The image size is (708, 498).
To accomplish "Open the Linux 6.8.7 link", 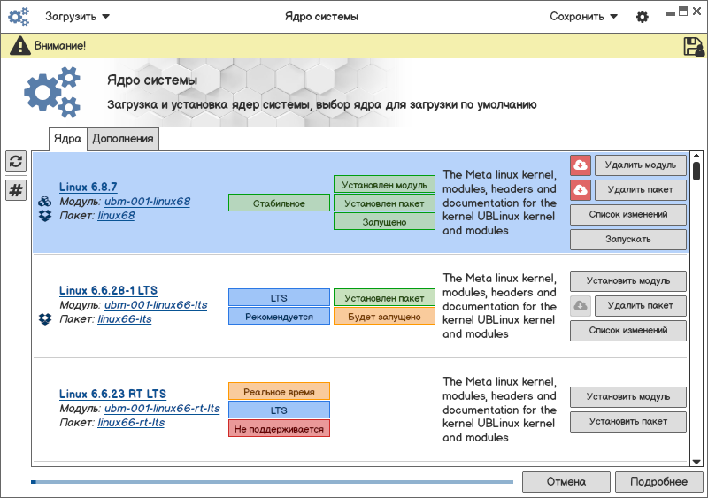I will (x=88, y=187).
